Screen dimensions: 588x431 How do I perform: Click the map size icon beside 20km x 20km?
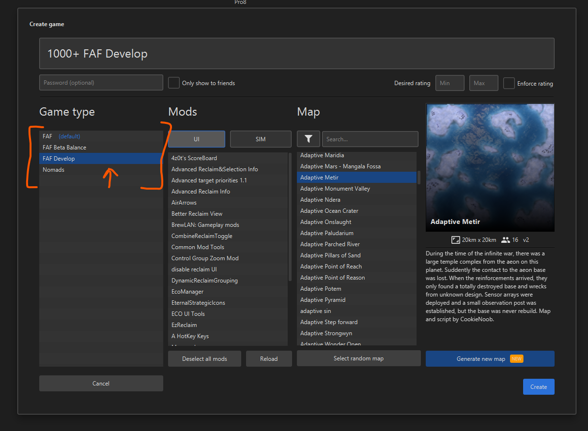tap(455, 239)
